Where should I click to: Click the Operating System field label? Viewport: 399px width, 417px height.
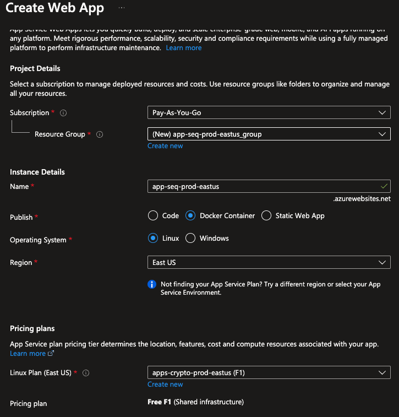(39, 240)
